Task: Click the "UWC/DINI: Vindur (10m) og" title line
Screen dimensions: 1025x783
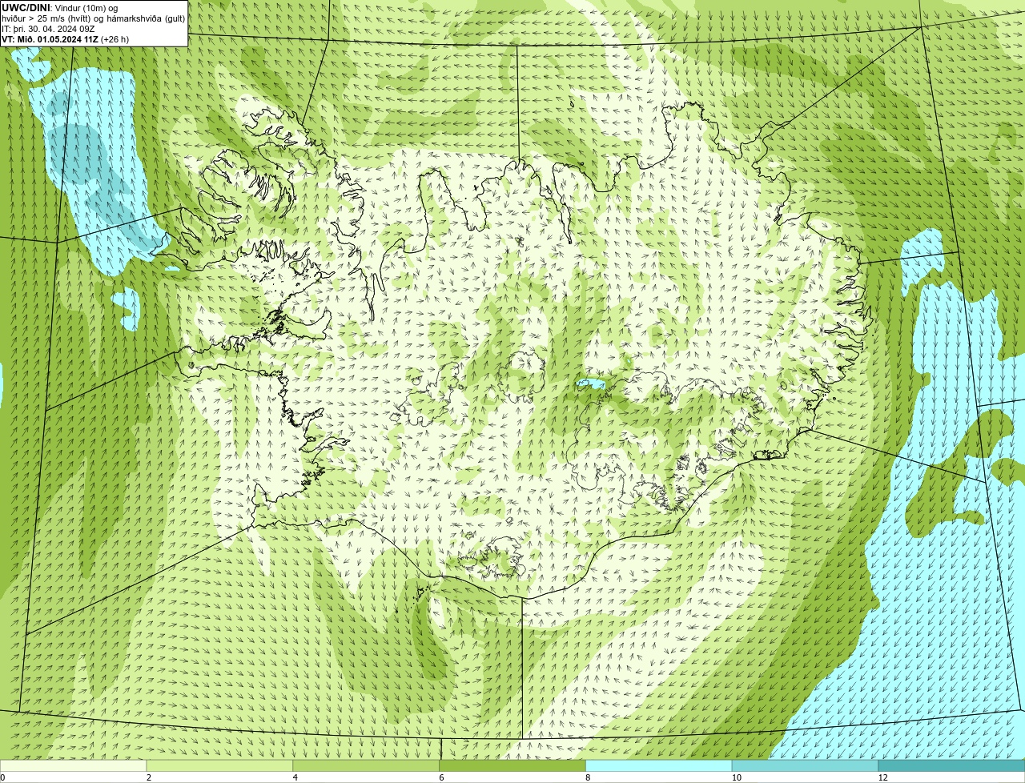Action: 60,7
